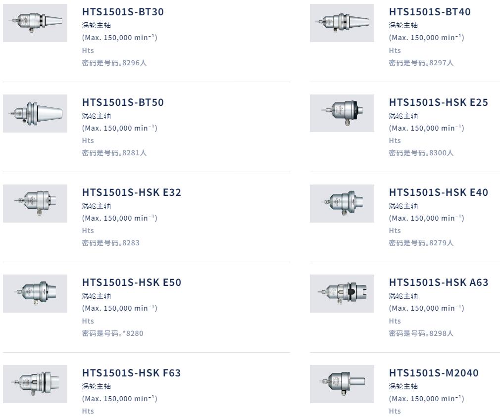This screenshot has height=418, width=500.
Task: Open the HTS1501S-BT40 spindle thumbnail
Action: pyautogui.click(x=342, y=23)
